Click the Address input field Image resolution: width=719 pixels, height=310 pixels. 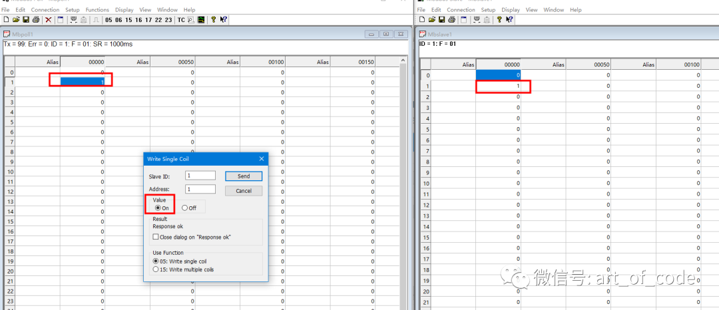[200, 189]
